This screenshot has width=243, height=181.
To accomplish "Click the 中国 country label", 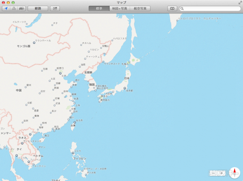I will coord(19,90).
